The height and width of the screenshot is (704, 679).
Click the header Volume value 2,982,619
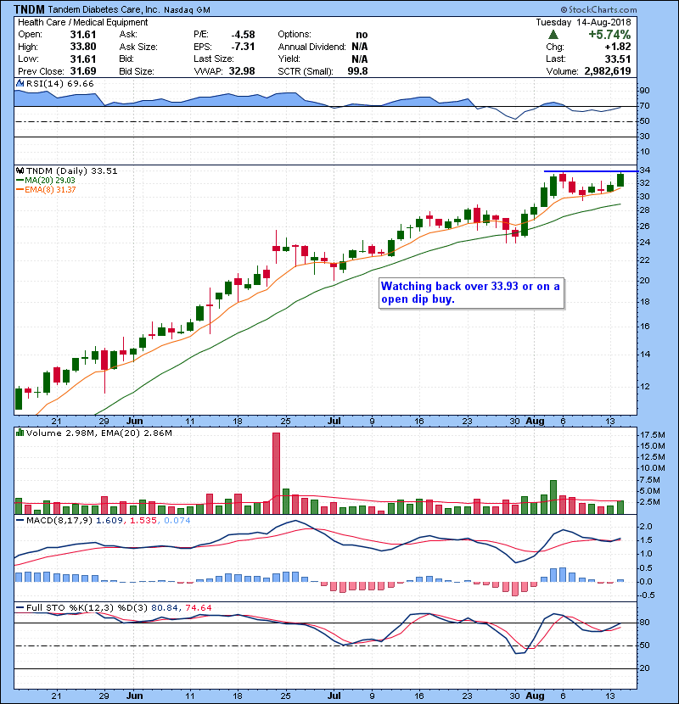(x=608, y=71)
